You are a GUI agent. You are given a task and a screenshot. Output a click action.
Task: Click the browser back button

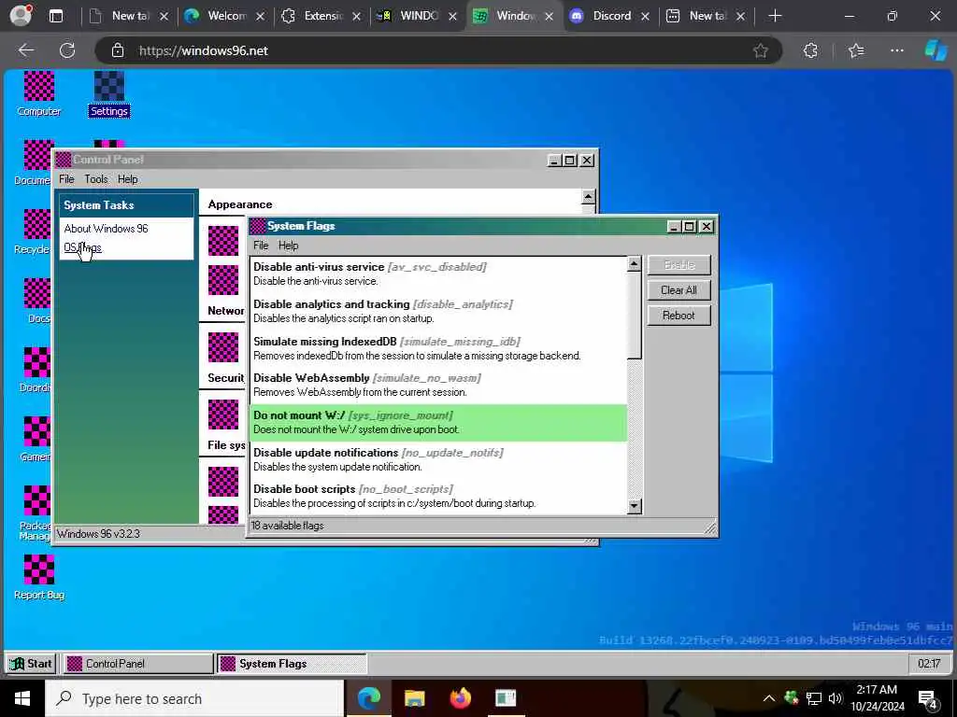pyautogui.click(x=26, y=50)
